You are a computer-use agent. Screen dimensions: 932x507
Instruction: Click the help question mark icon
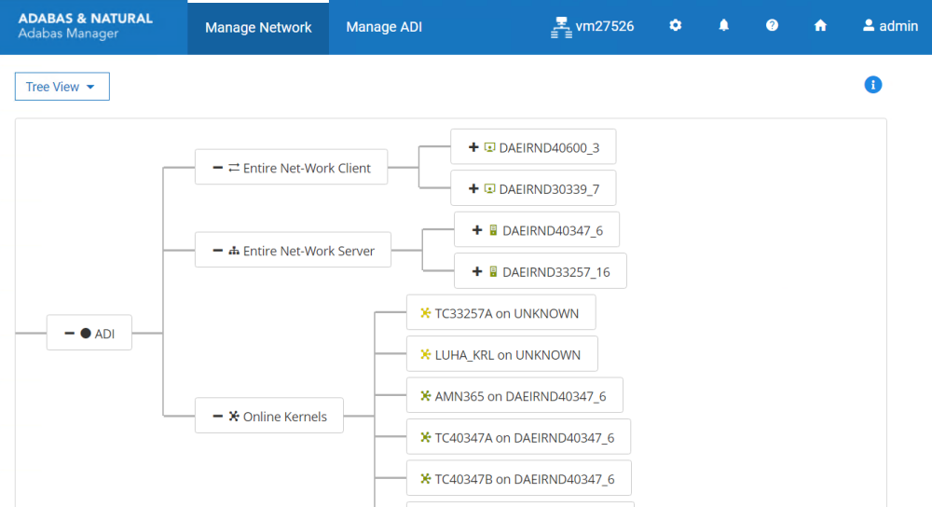772,26
